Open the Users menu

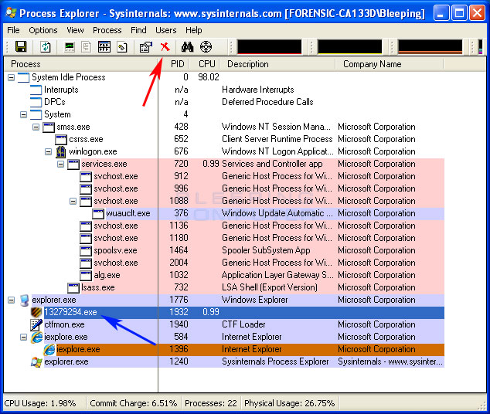165,30
